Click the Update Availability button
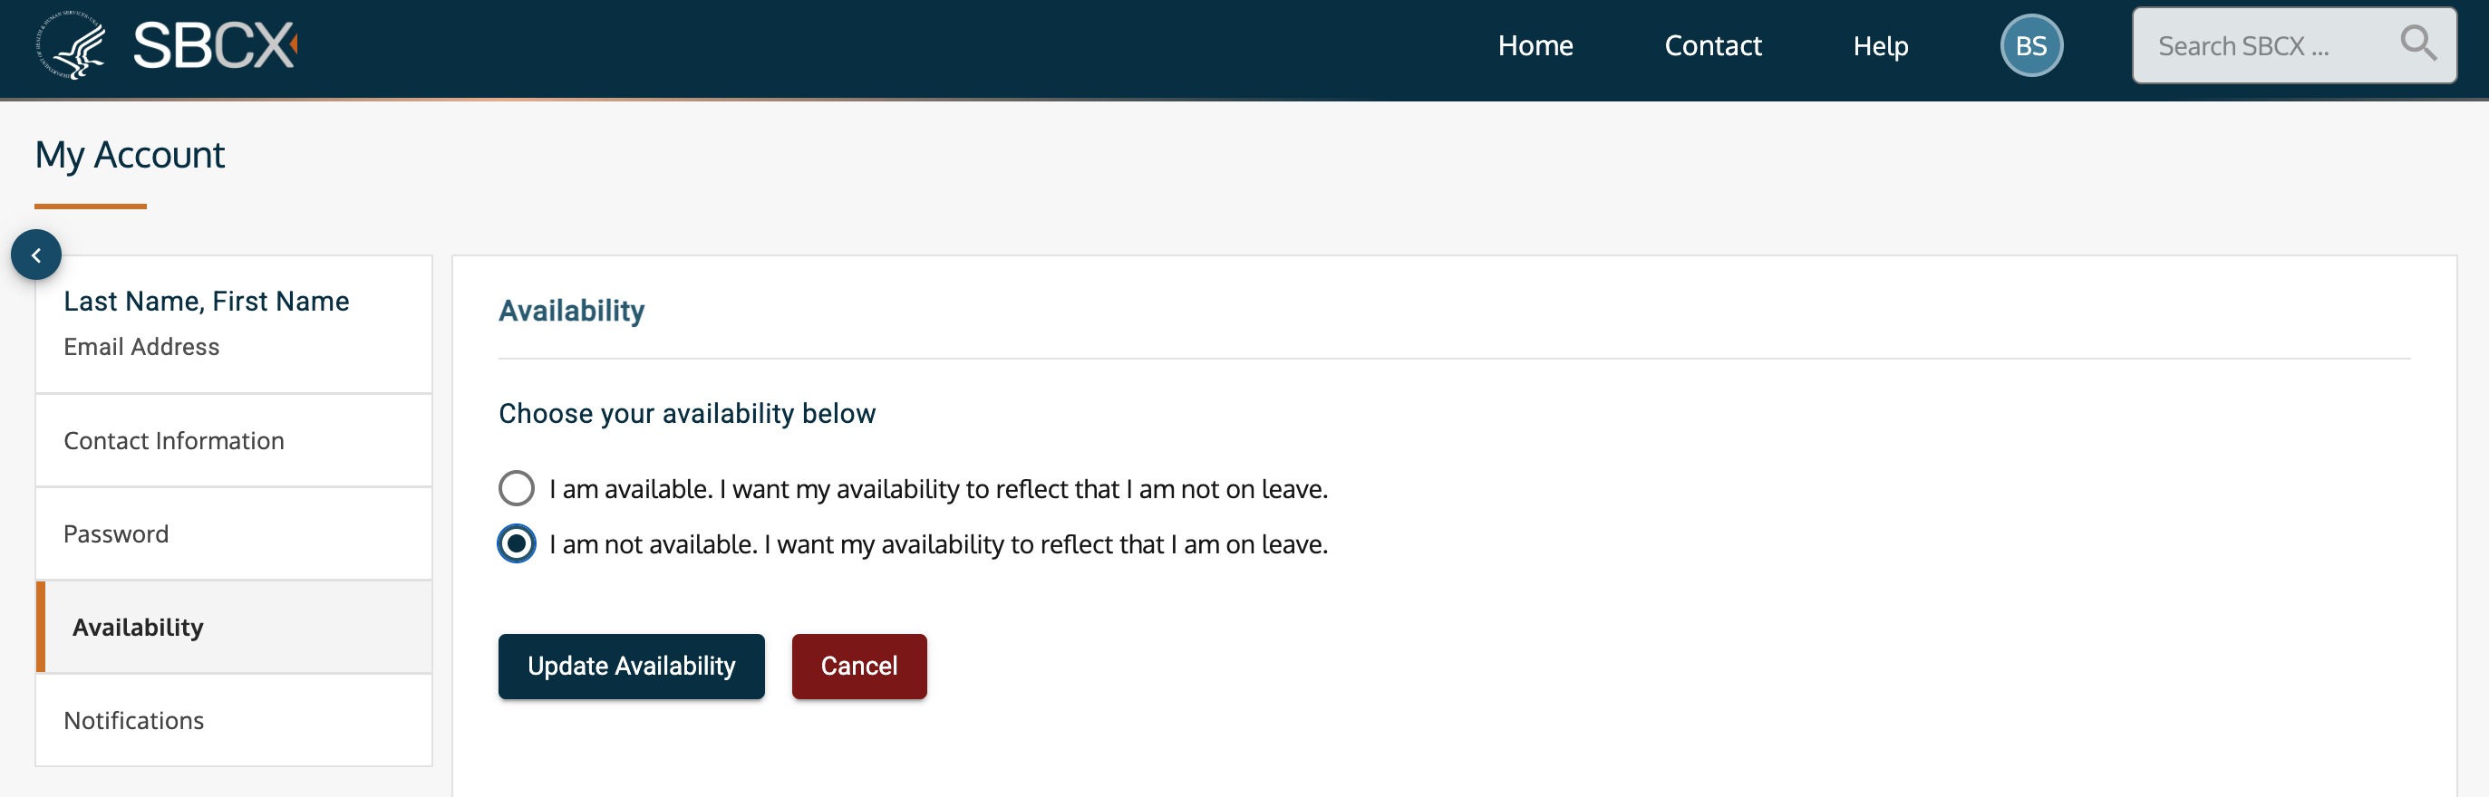This screenshot has height=797, width=2489. (x=631, y=666)
